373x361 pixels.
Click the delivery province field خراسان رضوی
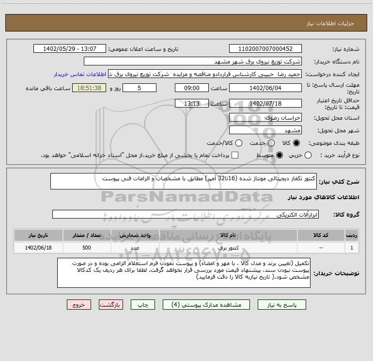click(x=265, y=118)
